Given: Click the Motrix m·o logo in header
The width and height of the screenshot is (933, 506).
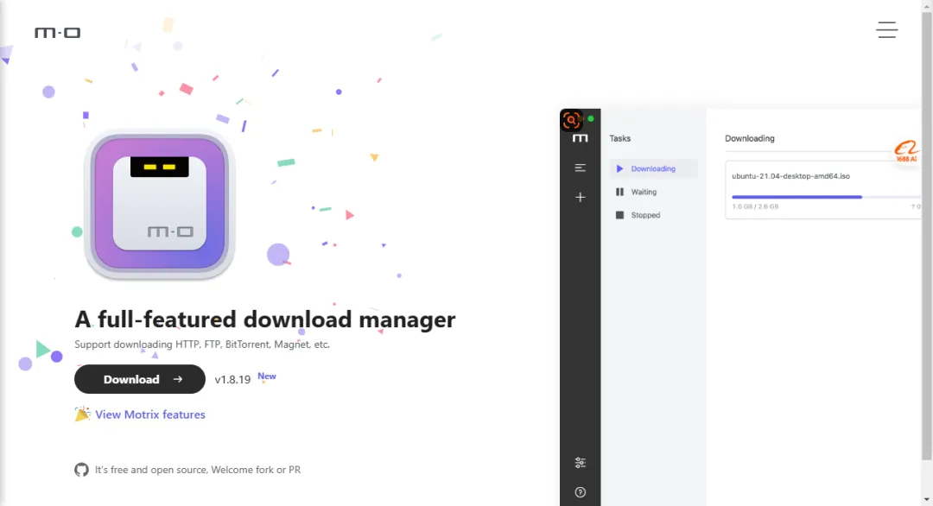Looking at the screenshot, I should click(x=57, y=33).
